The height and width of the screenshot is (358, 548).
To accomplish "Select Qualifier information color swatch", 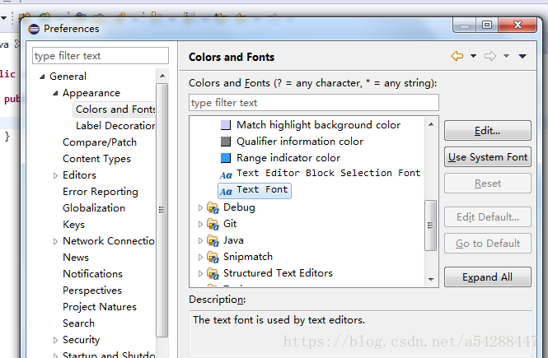I will tap(226, 142).
